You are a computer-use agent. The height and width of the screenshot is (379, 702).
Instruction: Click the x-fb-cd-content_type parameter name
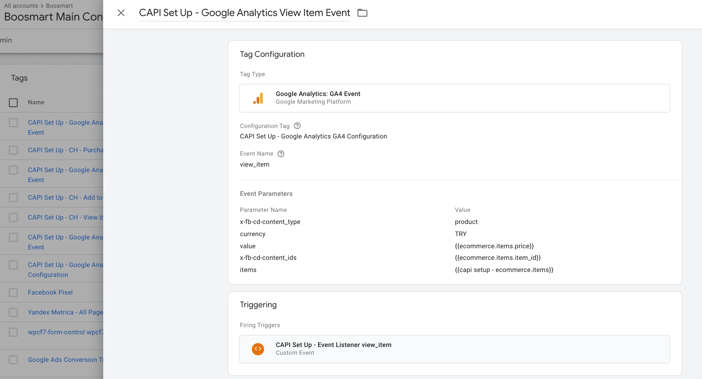270,222
